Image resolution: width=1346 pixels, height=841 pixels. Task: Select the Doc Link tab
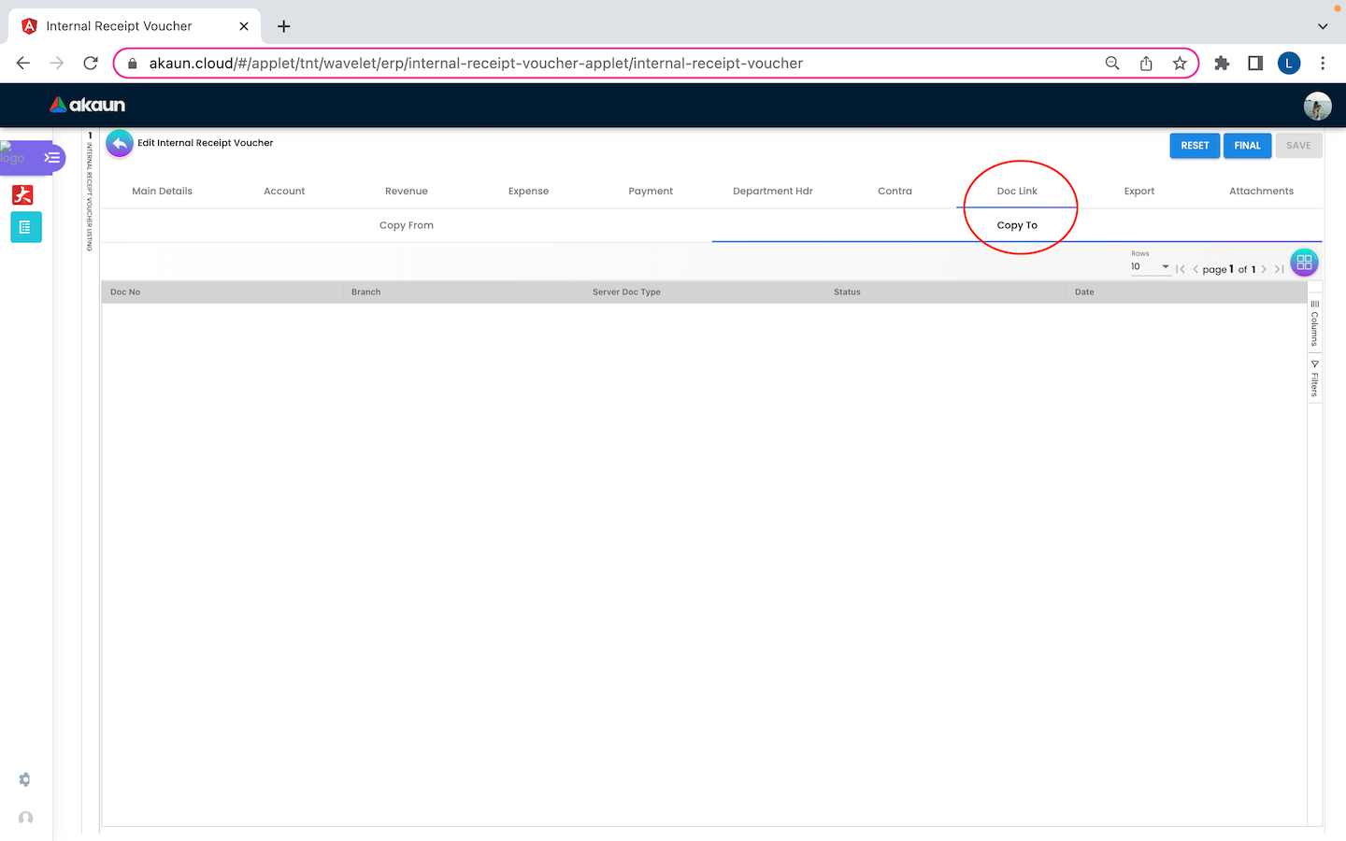pyautogui.click(x=1017, y=191)
